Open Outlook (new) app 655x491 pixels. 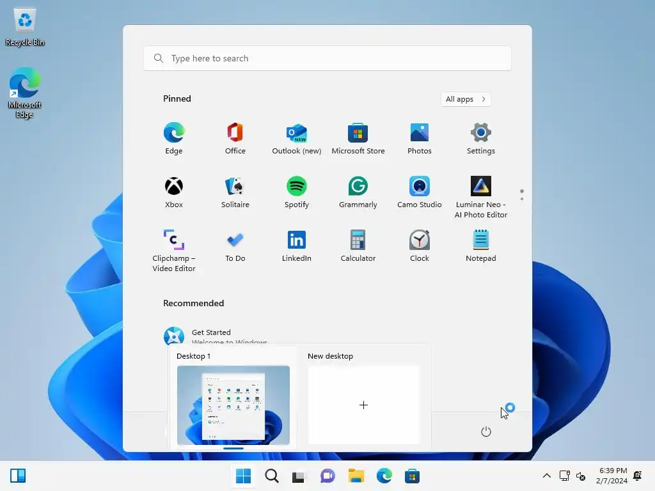pyautogui.click(x=297, y=139)
